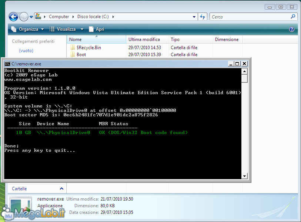The image size is (301, 222).
Task: Click Apri in the toolbar
Action: point(96,29)
